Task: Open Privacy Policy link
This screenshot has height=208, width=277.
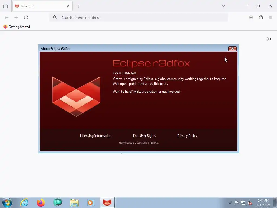Action: tap(187, 136)
